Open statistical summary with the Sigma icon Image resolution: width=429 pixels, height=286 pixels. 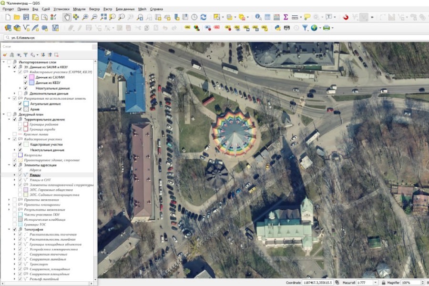point(285,17)
